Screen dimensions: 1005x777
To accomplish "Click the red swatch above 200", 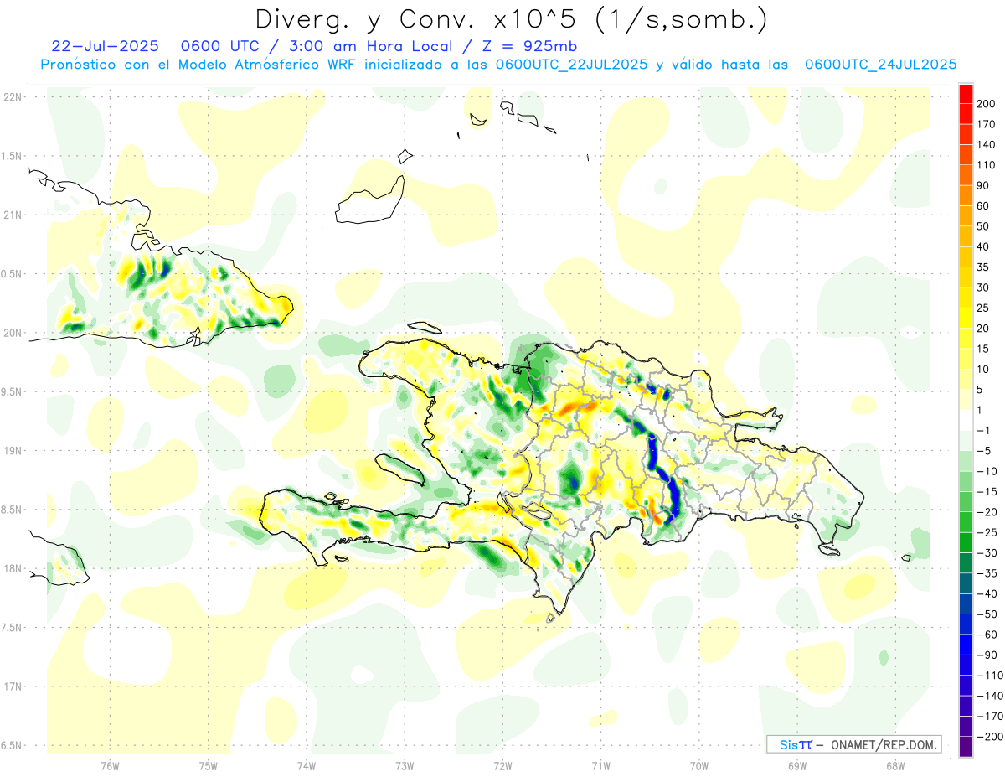I will click(966, 94).
